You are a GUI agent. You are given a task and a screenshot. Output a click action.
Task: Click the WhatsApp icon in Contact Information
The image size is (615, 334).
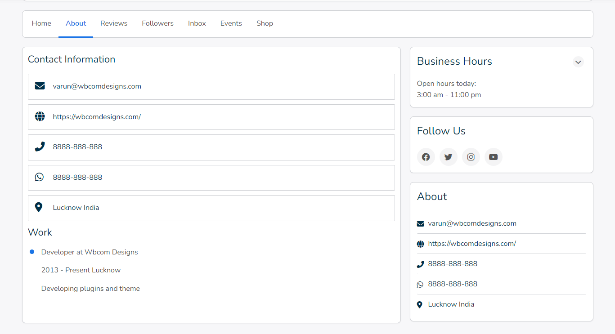click(x=40, y=177)
